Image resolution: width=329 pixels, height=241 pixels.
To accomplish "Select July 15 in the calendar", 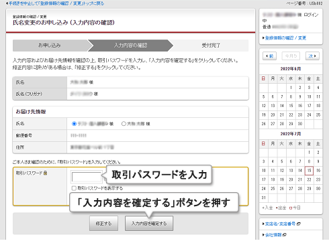I will point(309,171).
